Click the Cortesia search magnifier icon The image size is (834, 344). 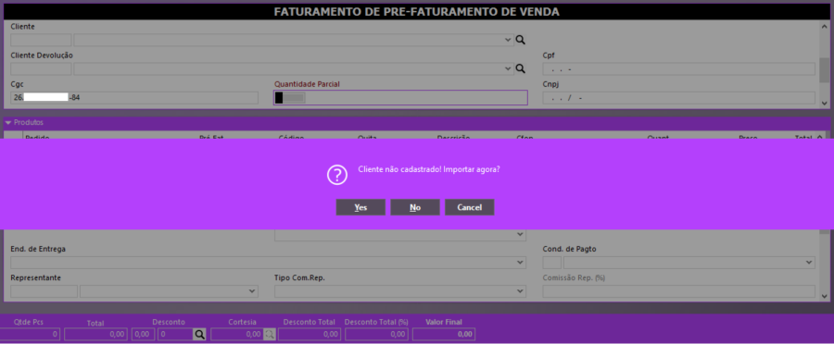[x=270, y=334]
